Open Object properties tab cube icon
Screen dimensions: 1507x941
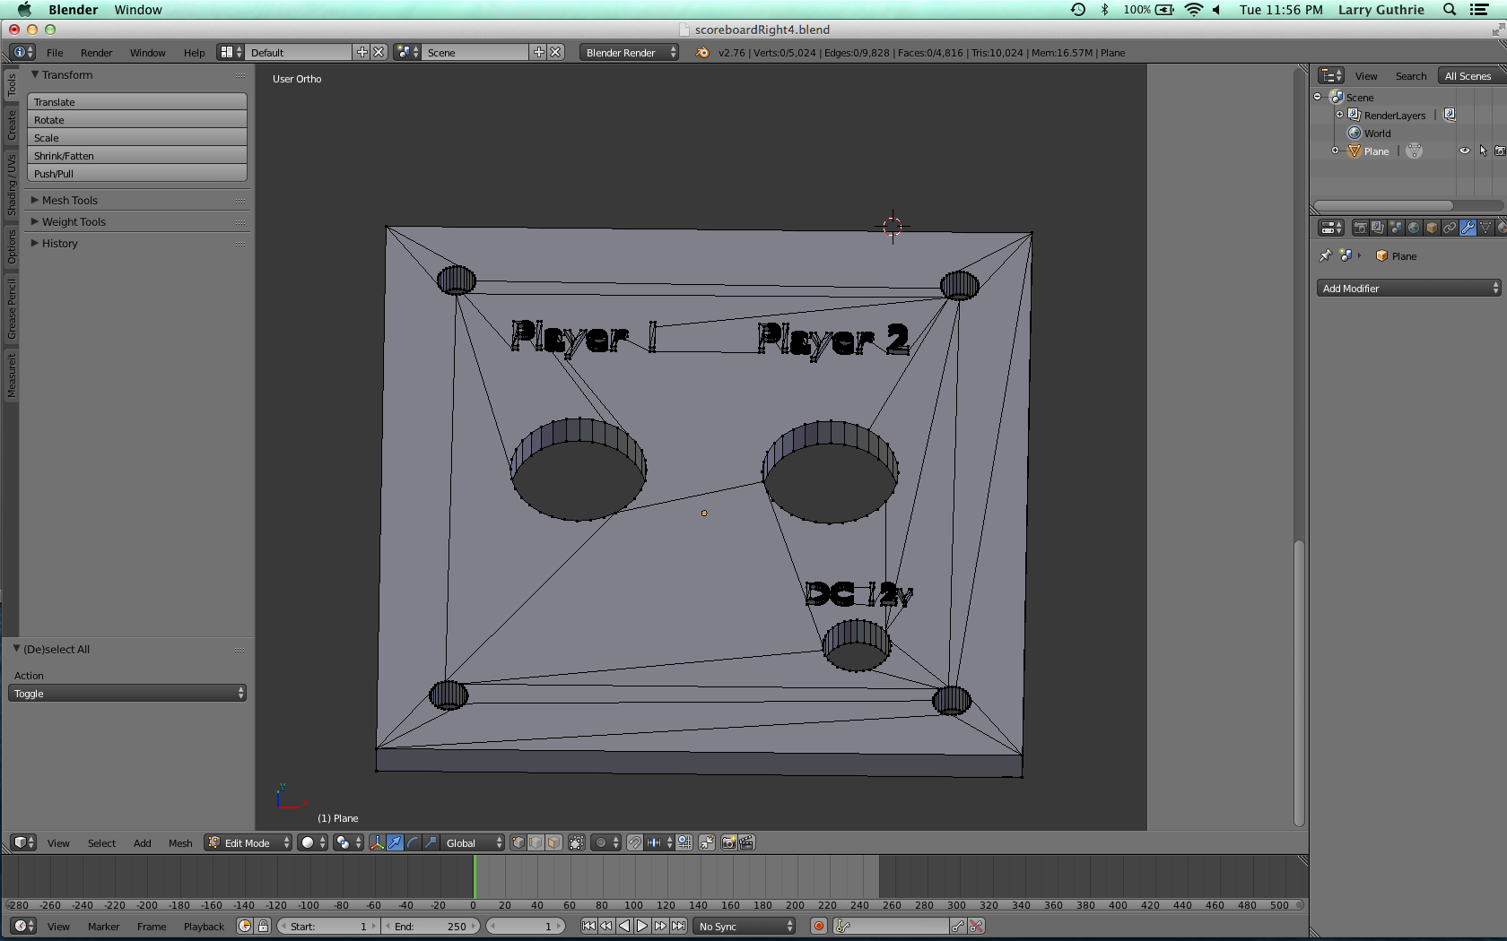(x=1432, y=228)
